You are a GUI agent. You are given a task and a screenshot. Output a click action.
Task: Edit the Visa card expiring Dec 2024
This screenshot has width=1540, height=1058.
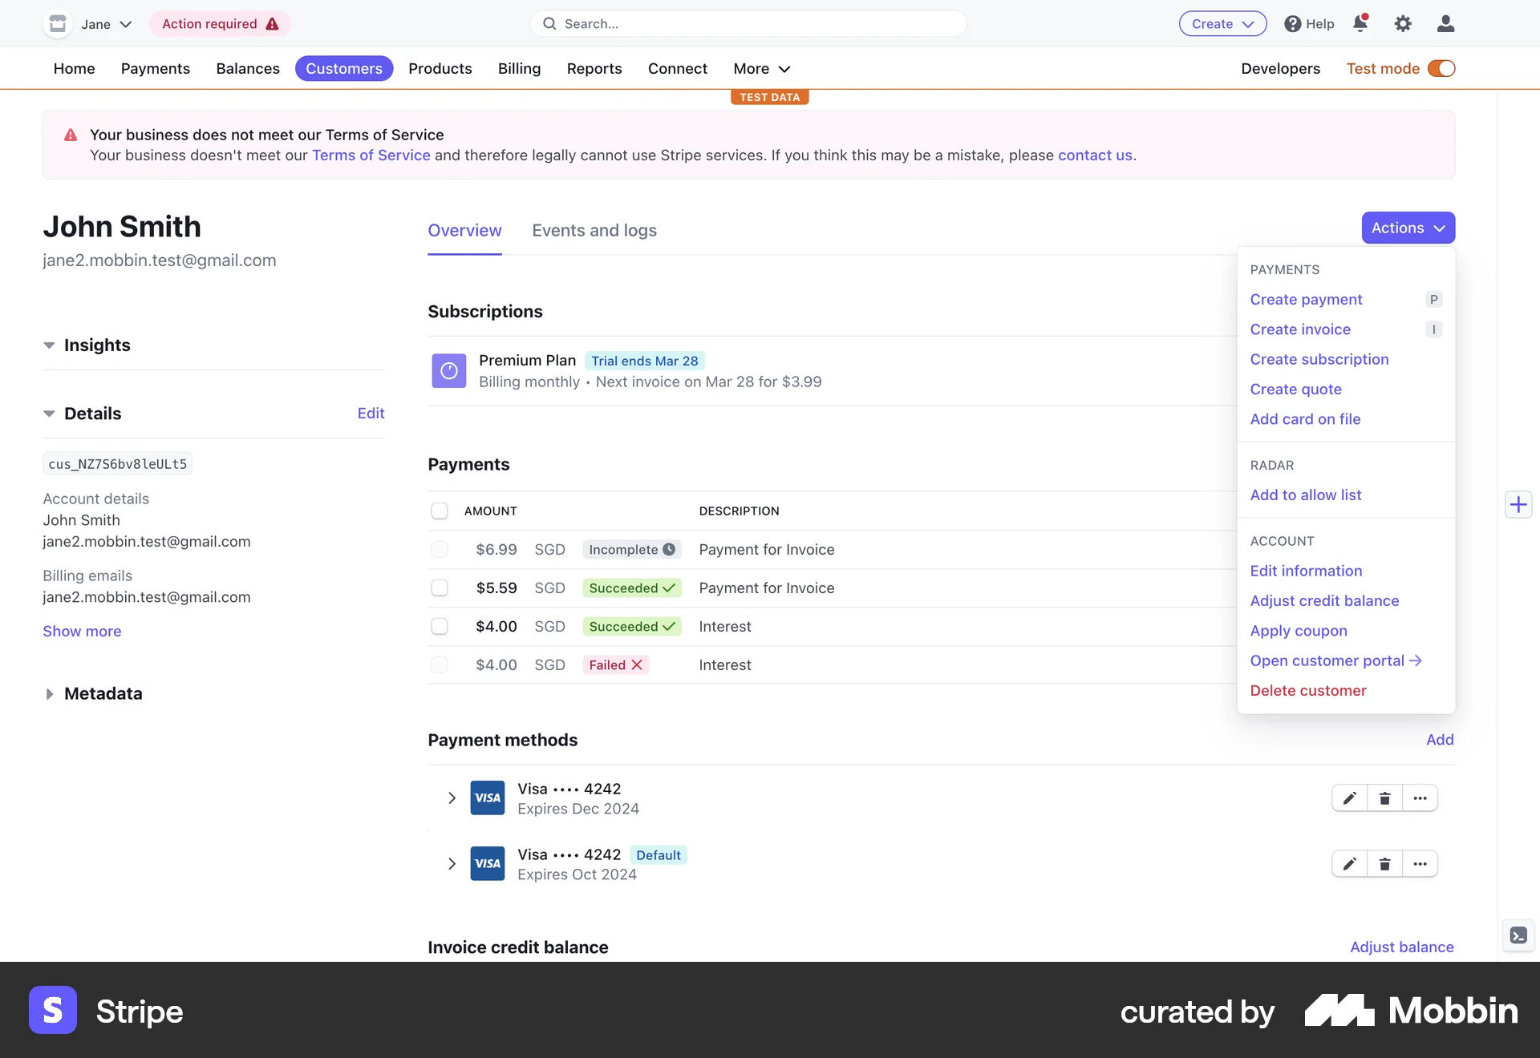[x=1348, y=798]
